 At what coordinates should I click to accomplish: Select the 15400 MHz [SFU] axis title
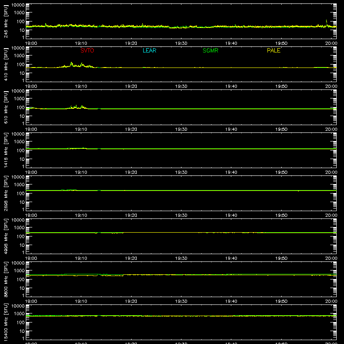(x=6, y=322)
